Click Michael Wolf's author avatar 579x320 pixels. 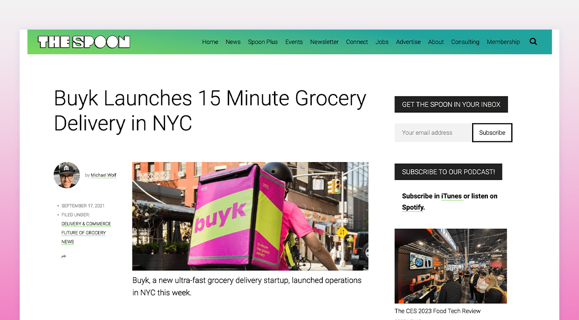point(67,175)
